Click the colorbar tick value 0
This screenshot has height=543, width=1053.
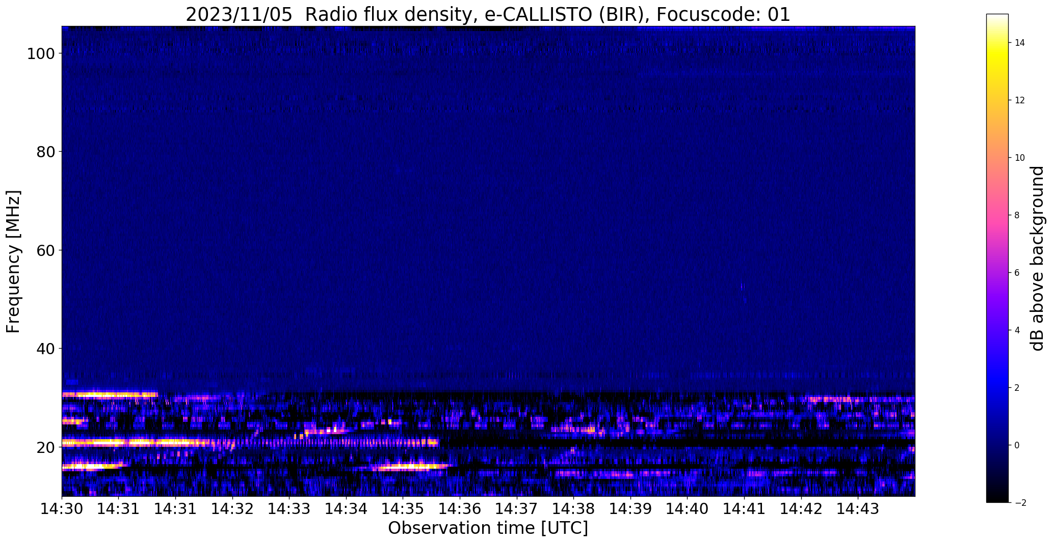click(1017, 445)
